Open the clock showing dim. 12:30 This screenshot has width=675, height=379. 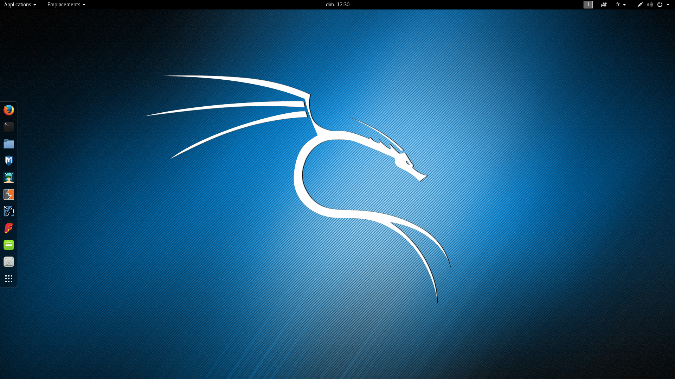click(337, 5)
